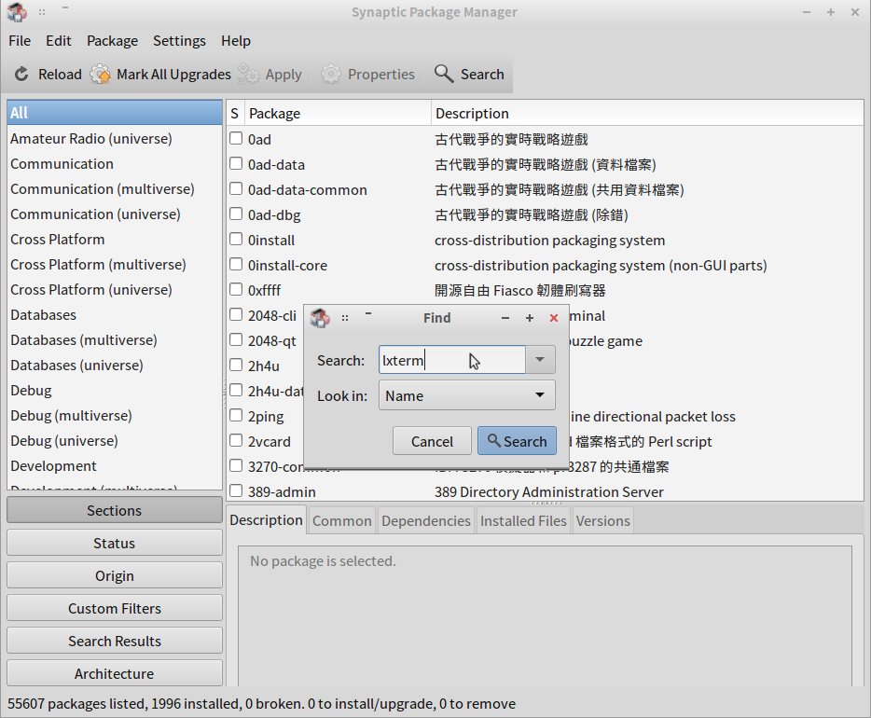Image resolution: width=871 pixels, height=718 pixels.
Task: Open the Edit menu
Action: point(59,40)
